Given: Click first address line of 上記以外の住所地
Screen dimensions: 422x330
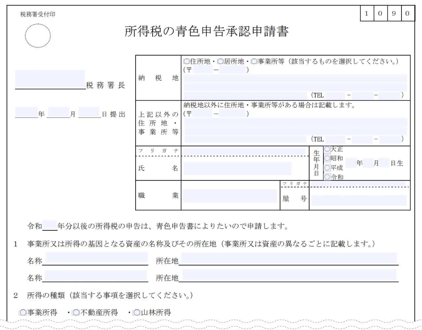Looking at the screenshot, I should click(x=295, y=122).
